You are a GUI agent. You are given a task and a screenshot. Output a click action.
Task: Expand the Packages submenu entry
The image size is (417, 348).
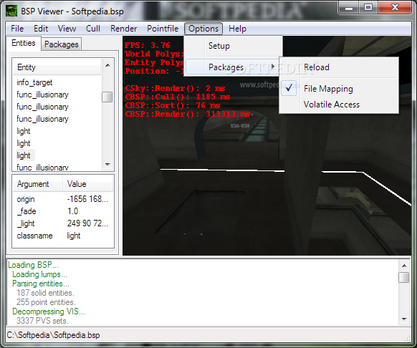232,67
